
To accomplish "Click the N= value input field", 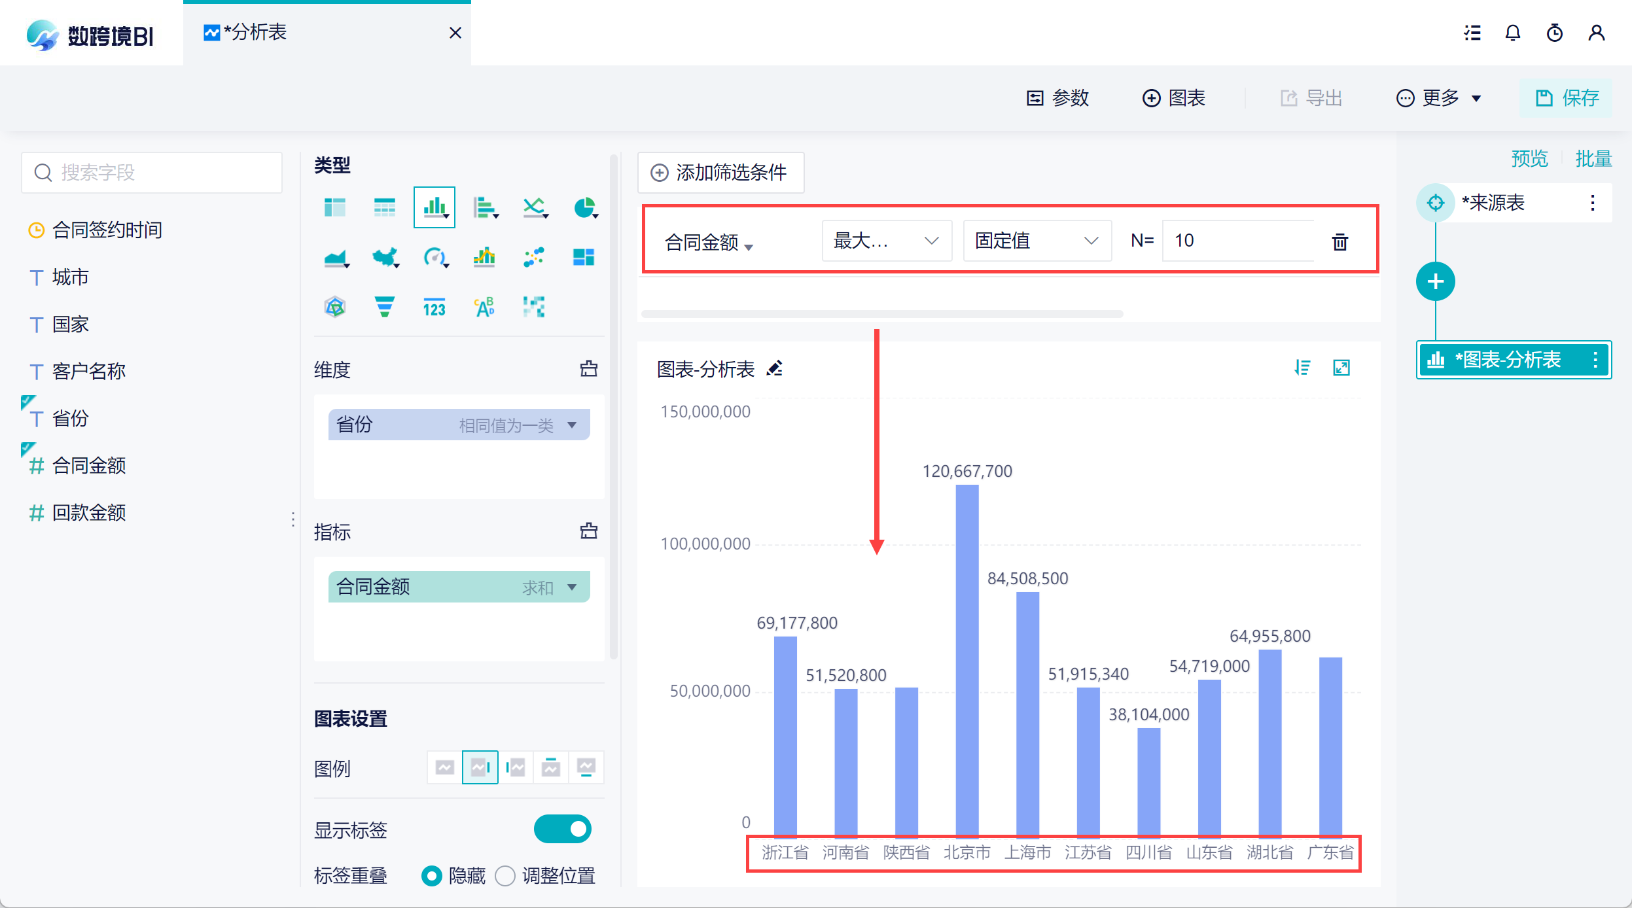I will 1237,241.
